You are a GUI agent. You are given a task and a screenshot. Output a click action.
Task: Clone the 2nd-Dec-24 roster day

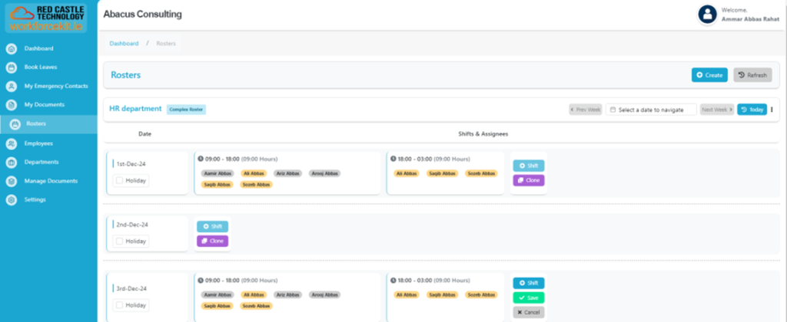(x=212, y=241)
